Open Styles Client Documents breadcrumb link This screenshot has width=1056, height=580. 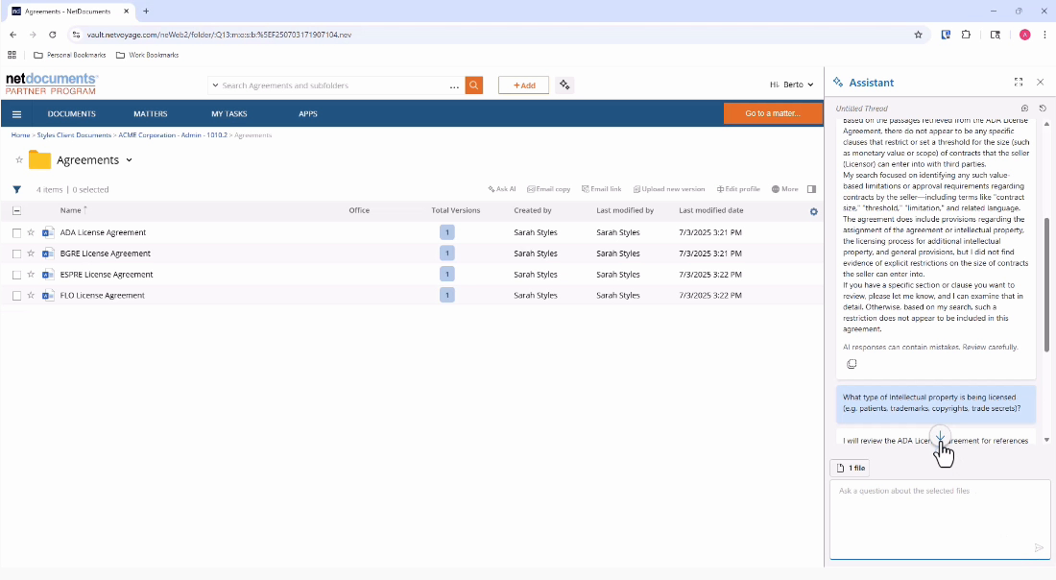pos(74,135)
